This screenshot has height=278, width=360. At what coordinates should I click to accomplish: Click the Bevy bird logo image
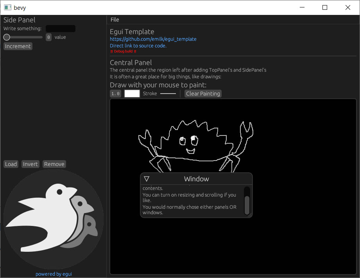click(54, 219)
